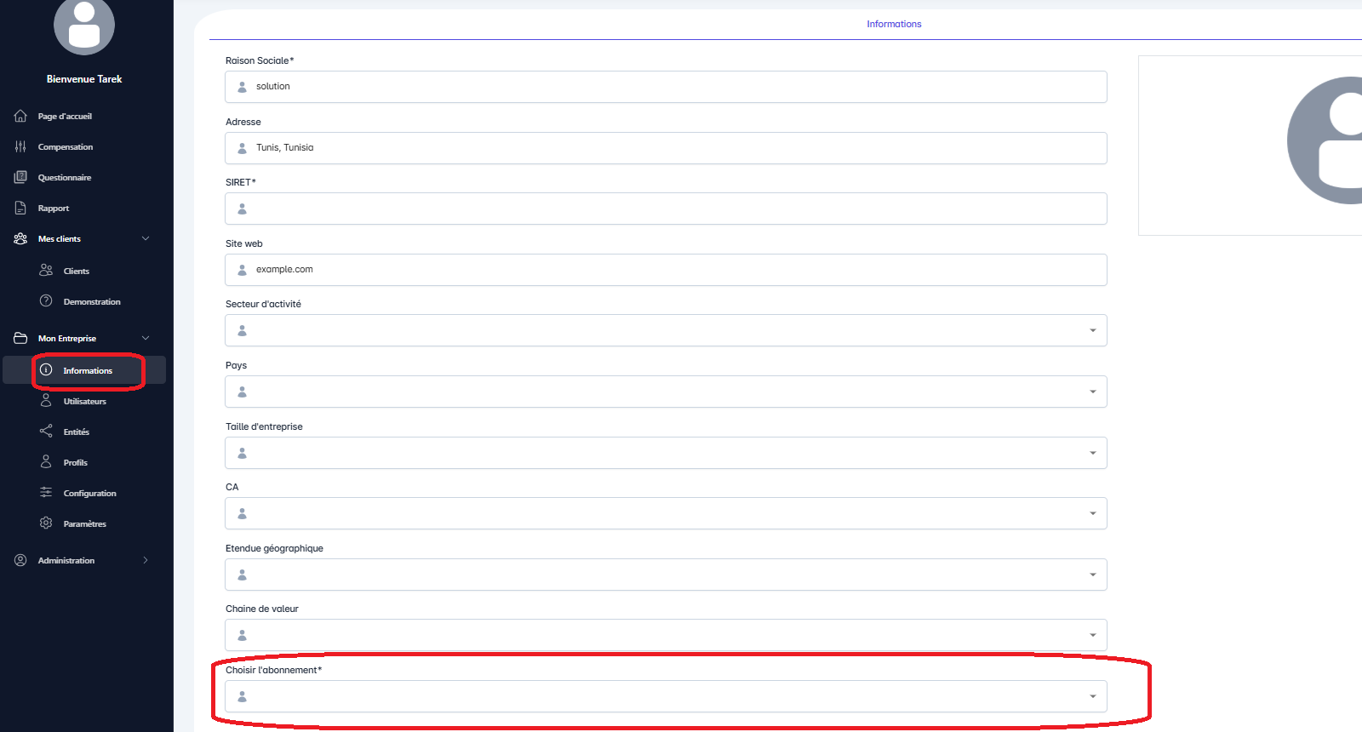Click the Demonstration question mark icon
Screen dimensions: 1362x732
coord(46,301)
